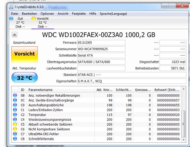The width and height of the screenshot is (190, 147).
Task: Click the Standard field ATA8-ACS
Action: 132,75
